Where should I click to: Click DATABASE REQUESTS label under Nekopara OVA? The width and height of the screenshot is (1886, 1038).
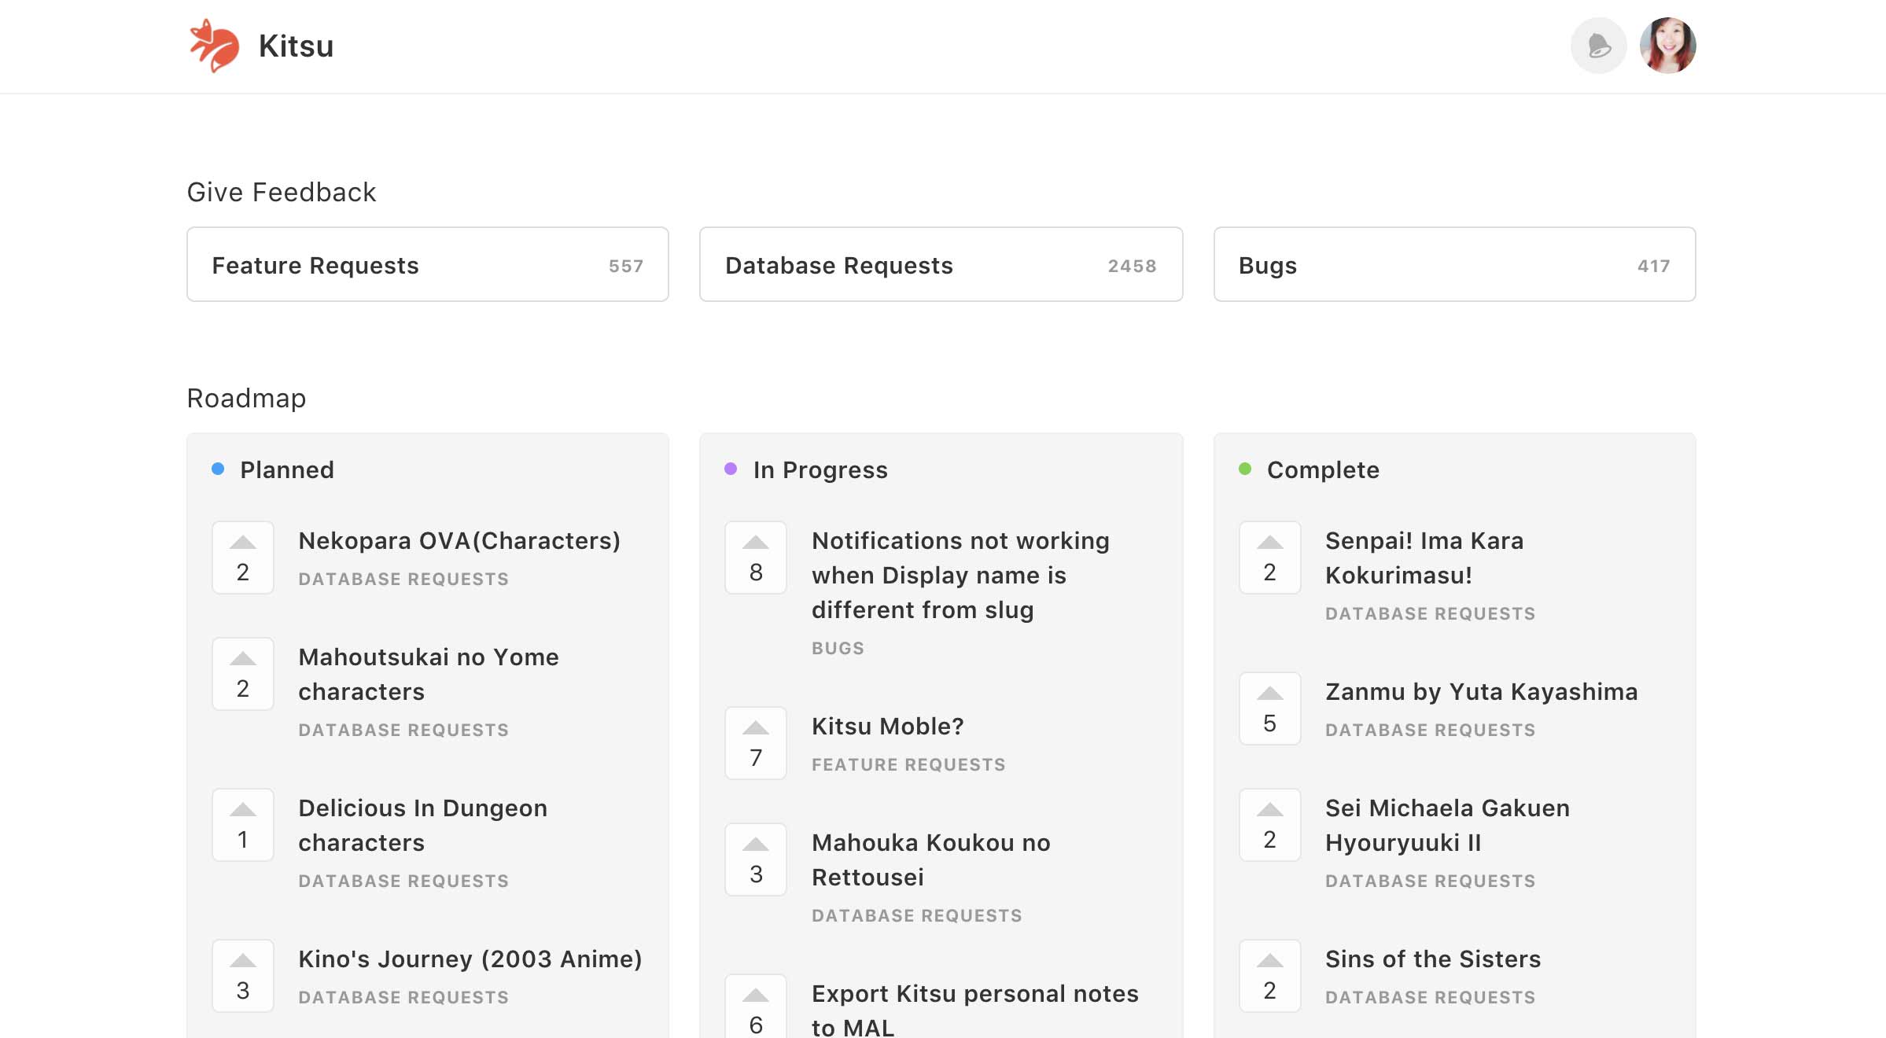coord(403,580)
